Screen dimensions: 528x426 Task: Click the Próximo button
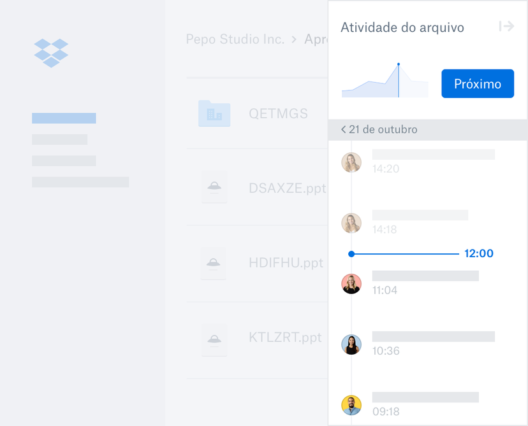click(478, 83)
